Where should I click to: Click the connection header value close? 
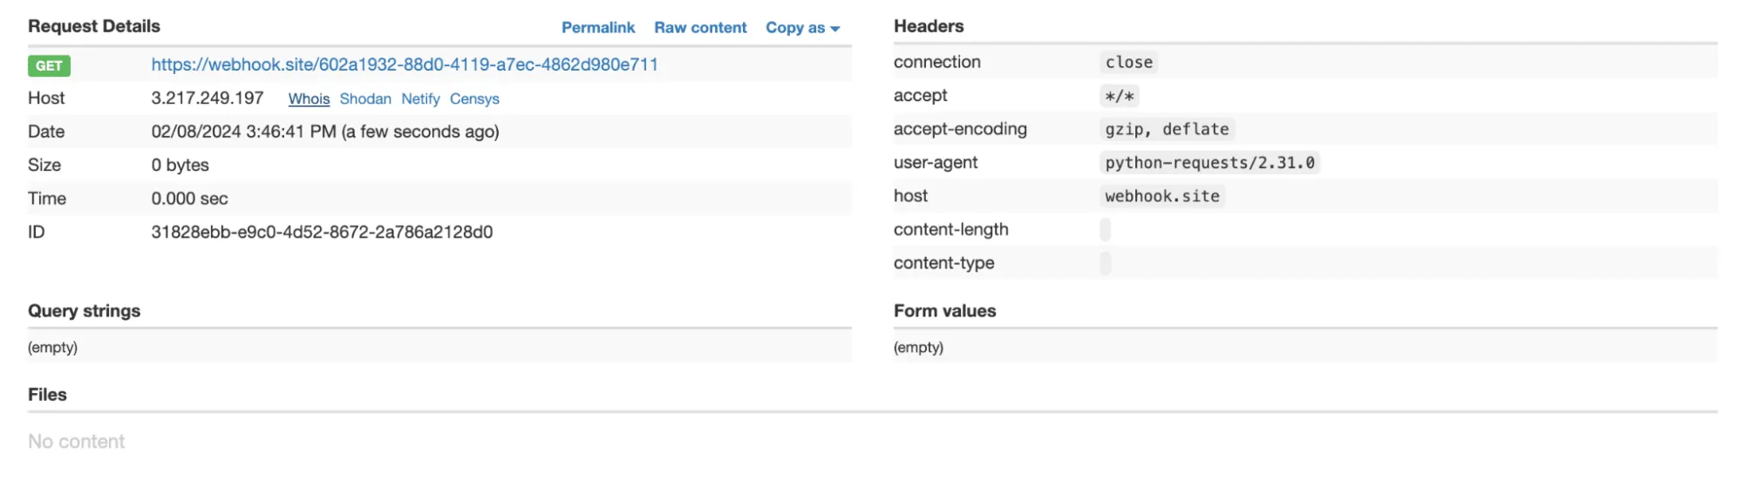coord(1128,63)
